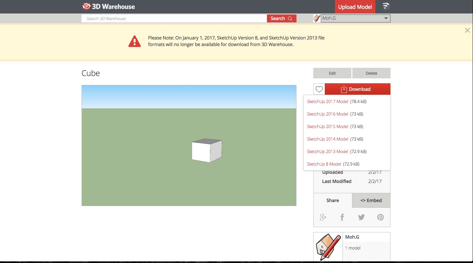Share the model on Twitter
This screenshot has width=473, height=263.
pyautogui.click(x=361, y=217)
